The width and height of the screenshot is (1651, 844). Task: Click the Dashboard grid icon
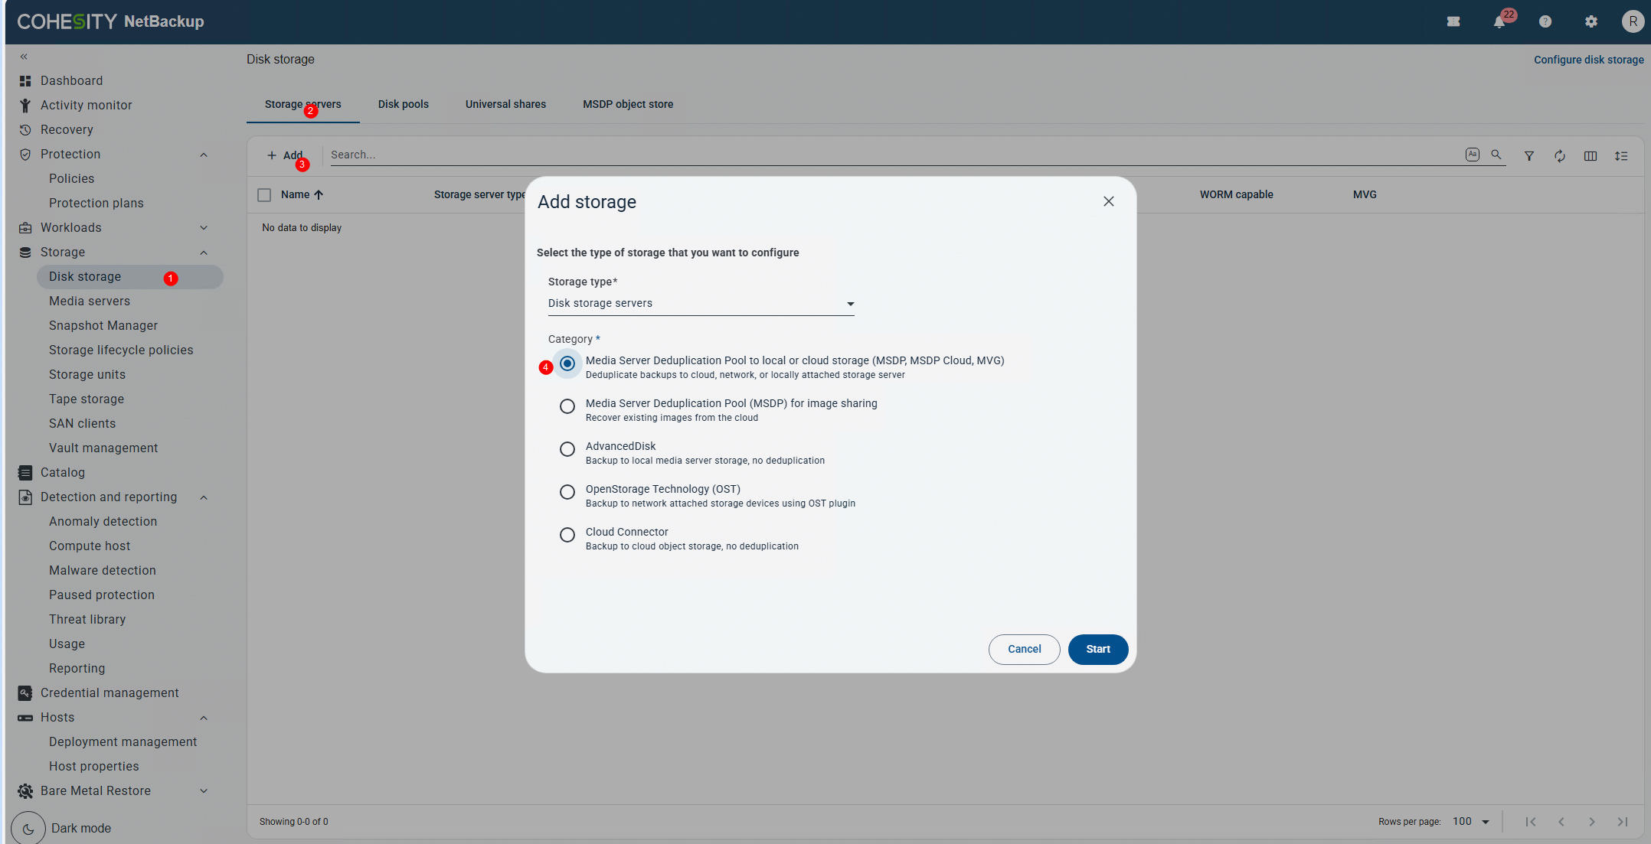coord(25,81)
